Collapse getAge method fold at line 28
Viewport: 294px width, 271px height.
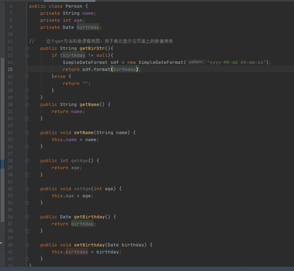click(27, 161)
